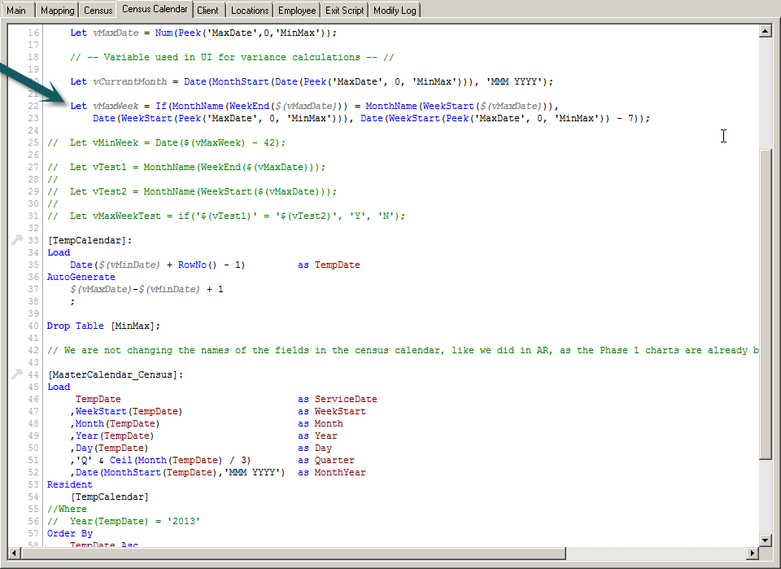The height and width of the screenshot is (569, 781).
Task: Switch to the Client tab
Action: (x=208, y=10)
